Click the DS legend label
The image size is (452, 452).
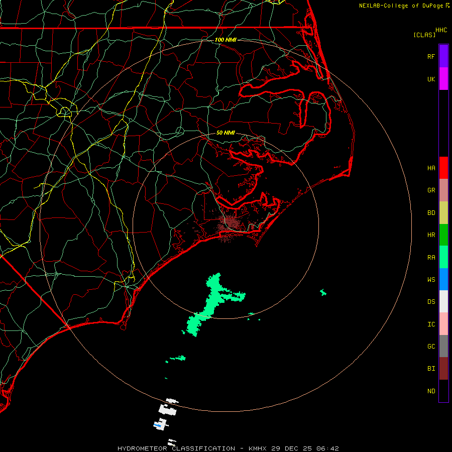point(431,302)
